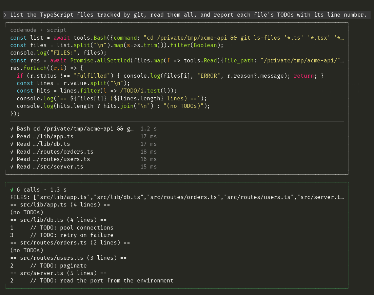Click the user prompt text line

click(189, 15)
